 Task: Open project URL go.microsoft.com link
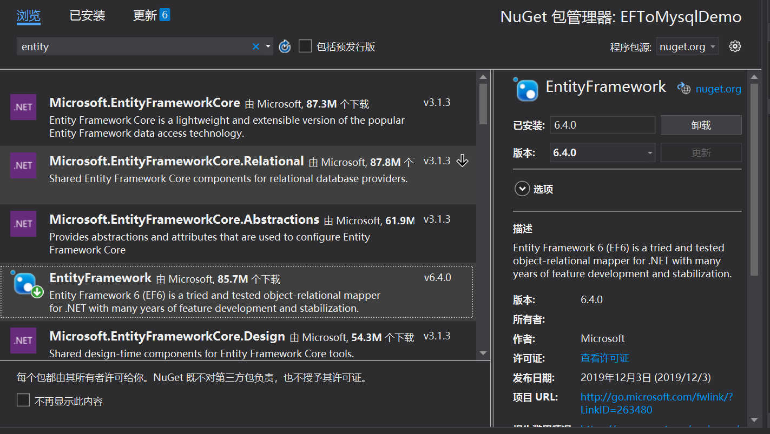657,403
